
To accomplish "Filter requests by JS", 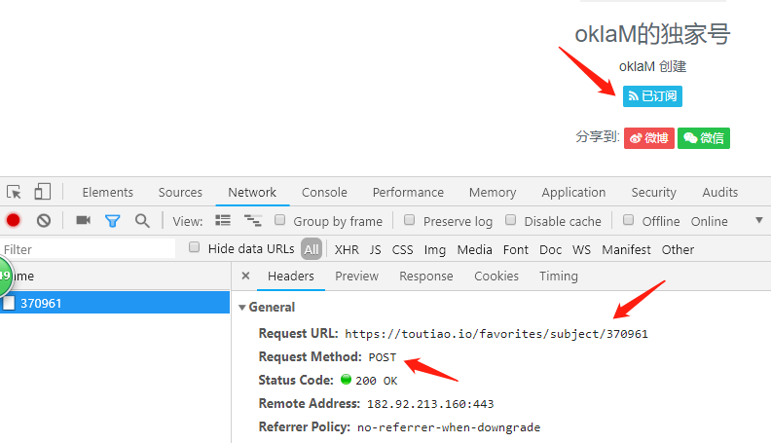I will click(x=375, y=250).
